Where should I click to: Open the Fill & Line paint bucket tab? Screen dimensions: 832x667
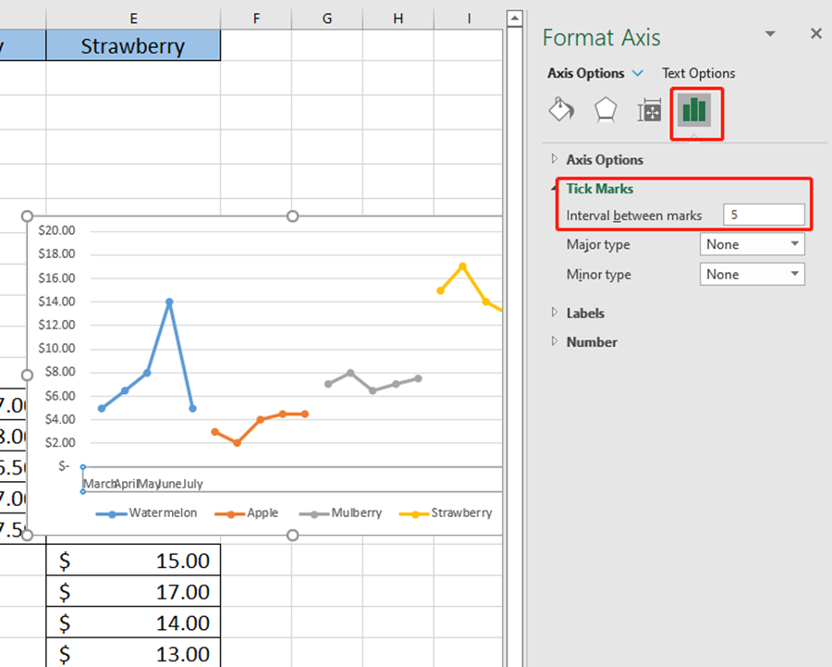pyautogui.click(x=561, y=110)
